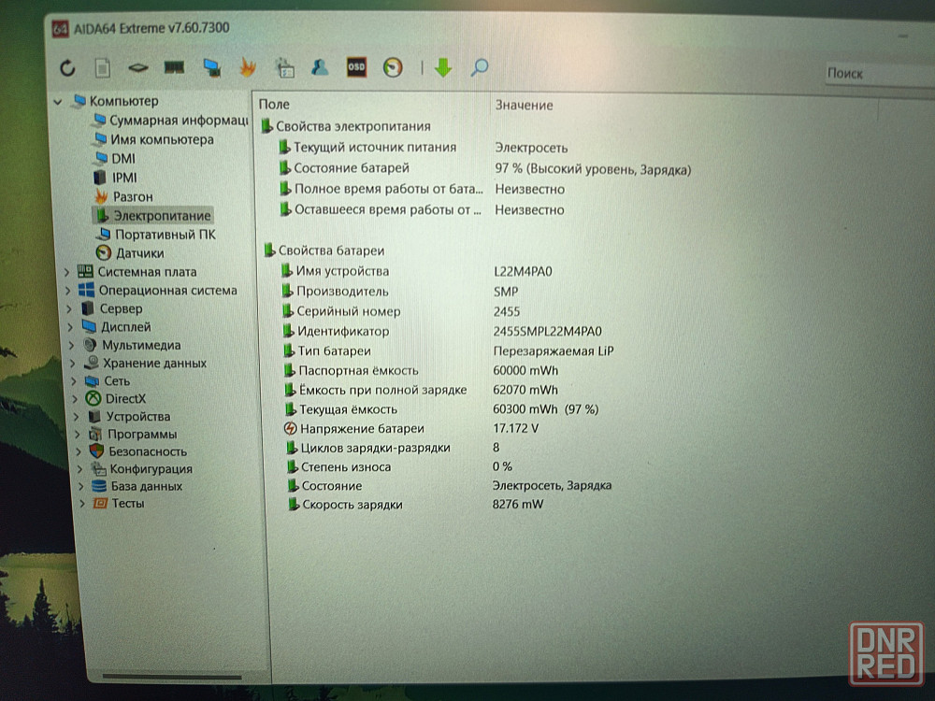Launch the memory benchmark RAM-stick icon
This screenshot has width=935, height=701.
click(174, 67)
